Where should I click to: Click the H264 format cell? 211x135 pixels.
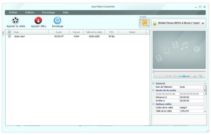tap(76, 36)
